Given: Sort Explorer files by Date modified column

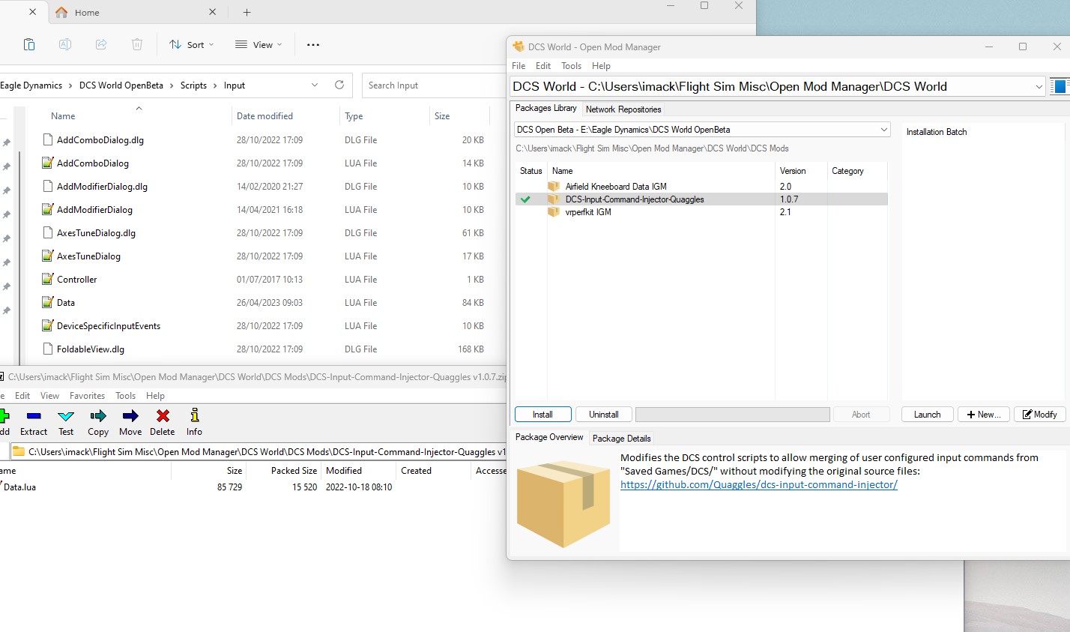Looking at the screenshot, I should pyautogui.click(x=265, y=116).
